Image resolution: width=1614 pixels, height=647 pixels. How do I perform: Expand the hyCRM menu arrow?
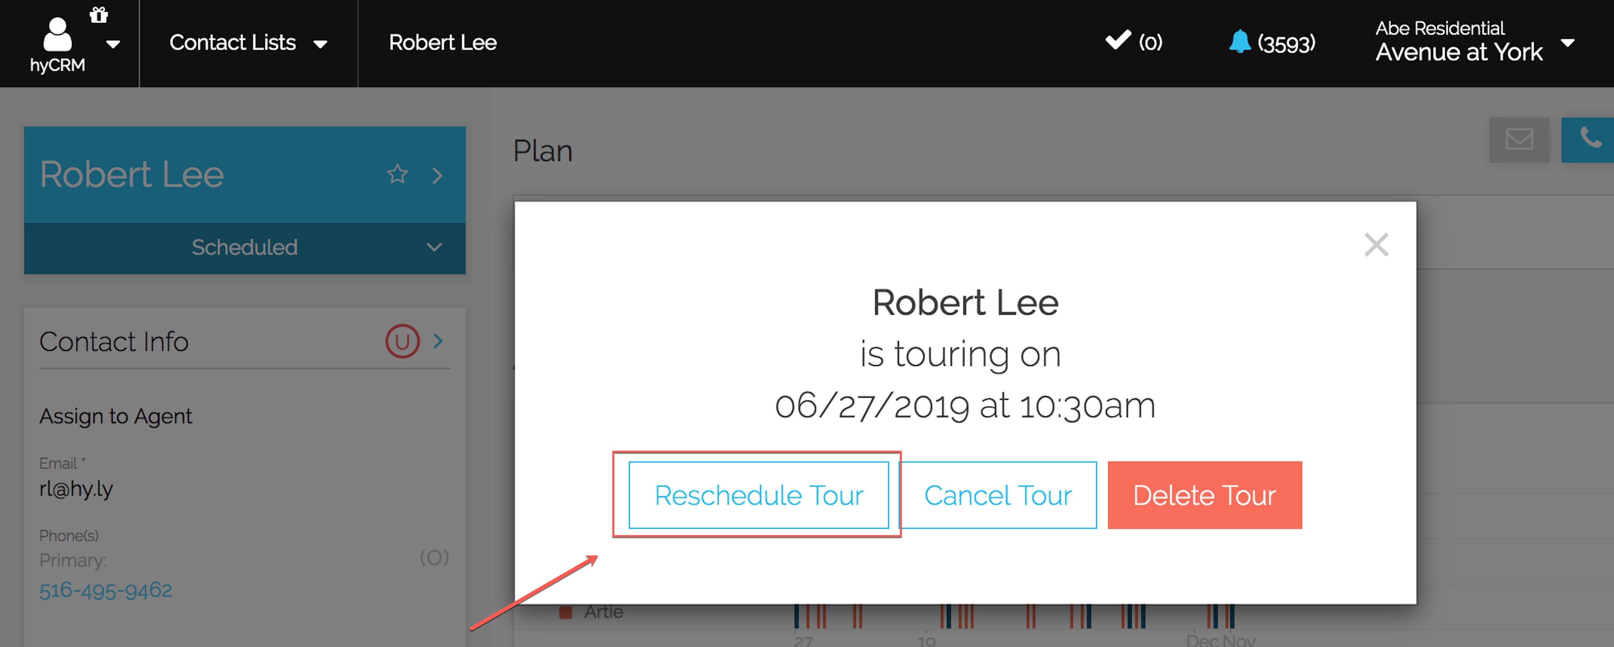[113, 44]
